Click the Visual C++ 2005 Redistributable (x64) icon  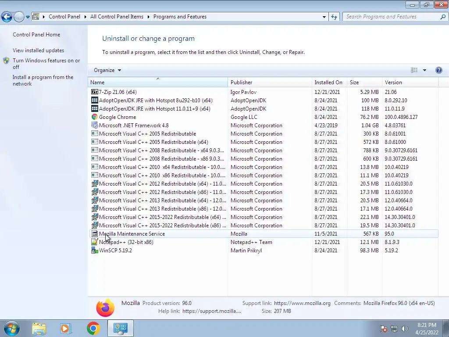[95, 142]
